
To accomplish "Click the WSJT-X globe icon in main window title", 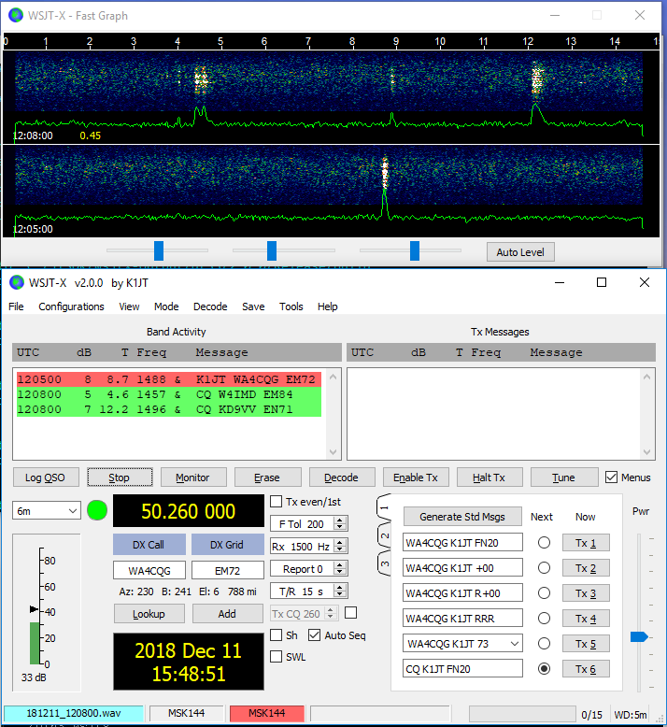I will point(17,282).
